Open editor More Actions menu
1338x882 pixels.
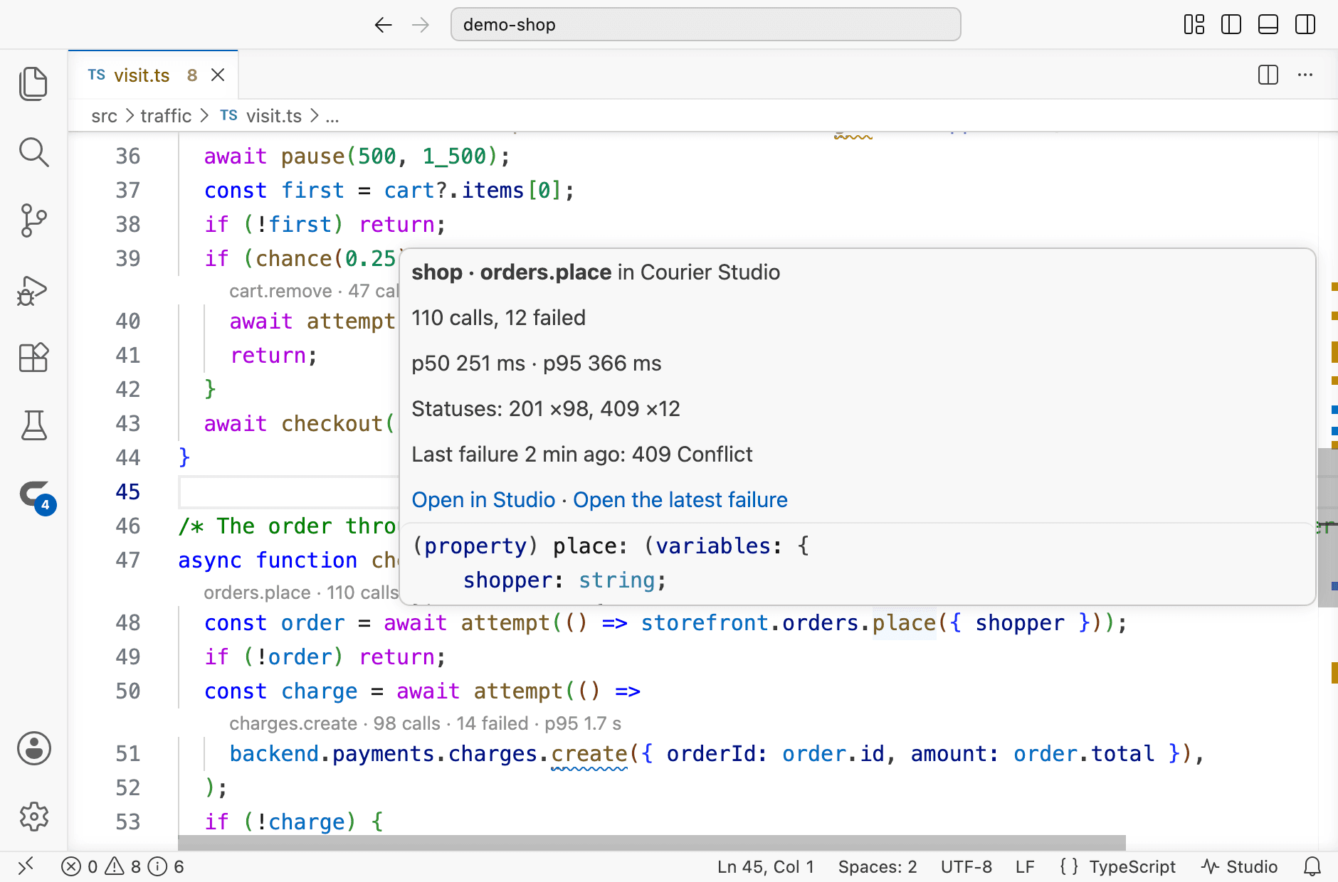pyautogui.click(x=1305, y=75)
